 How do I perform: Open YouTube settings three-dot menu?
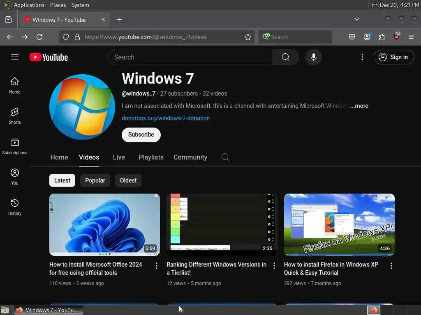362,57
